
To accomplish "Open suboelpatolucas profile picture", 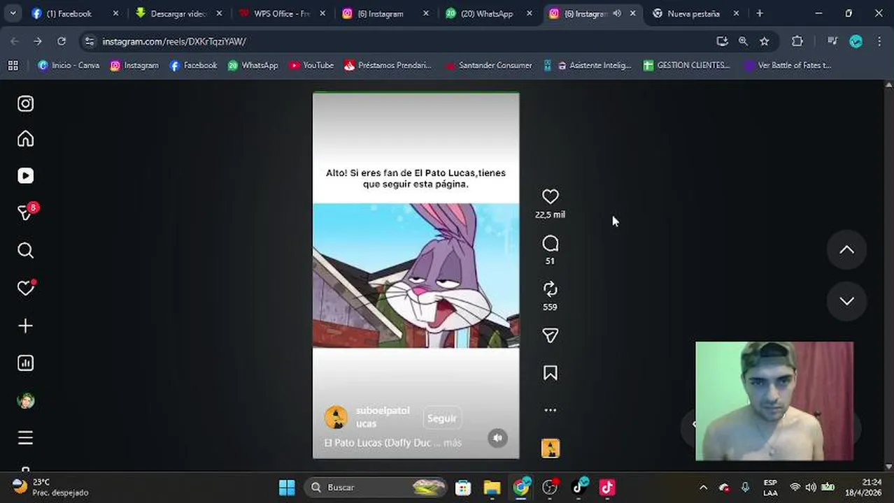I will (336, 417).
